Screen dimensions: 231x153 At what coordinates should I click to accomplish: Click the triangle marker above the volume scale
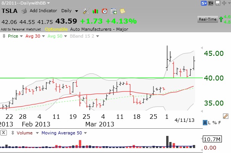[x=202, y=139]
